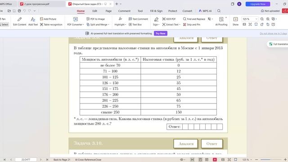Viewport: 288px width, 162px height.
Task: Open the Tool ribbon tab
Action: coord(140,11)
